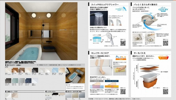The image size is (176, 100).
Task: Click the shower head spraying water photo
Action: point(99,18)
